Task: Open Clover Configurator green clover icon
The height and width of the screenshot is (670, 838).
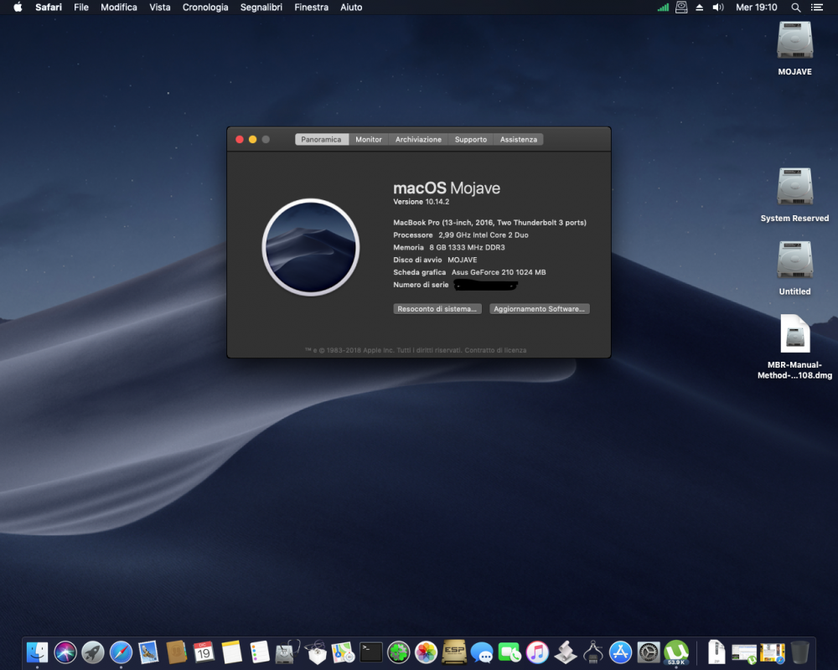Action: click(399, 652)
